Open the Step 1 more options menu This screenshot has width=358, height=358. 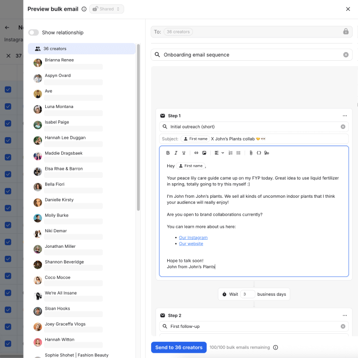pyautogui.click(x=345, y=116)
